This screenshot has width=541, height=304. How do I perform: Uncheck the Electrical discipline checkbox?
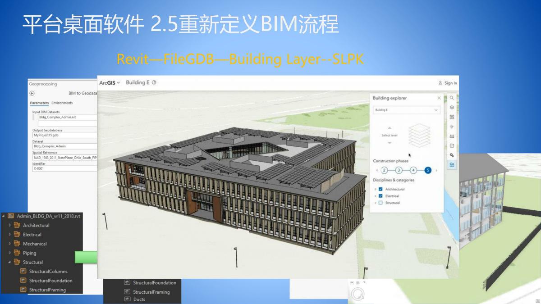381,196
